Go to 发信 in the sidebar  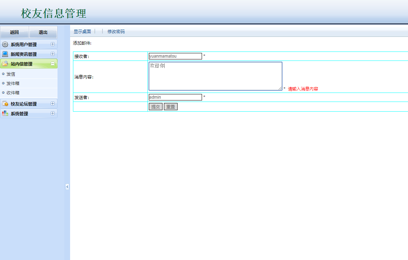tap(11, 74)
